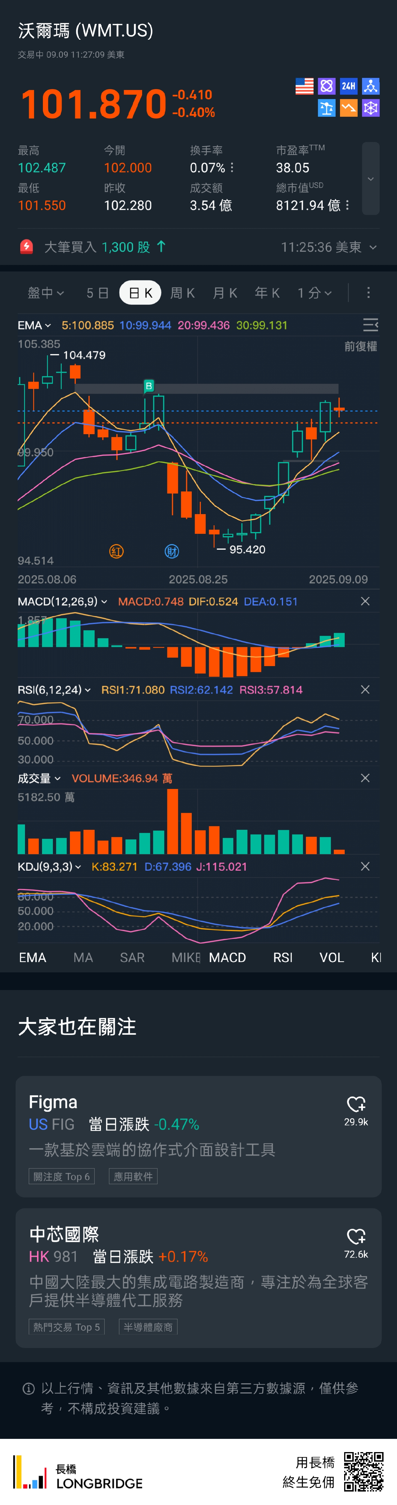
Task: Tap the blue 24H trading badge
Action: 349,86
